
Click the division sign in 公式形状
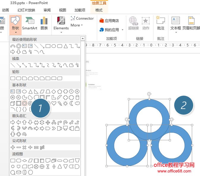[30, 147]
